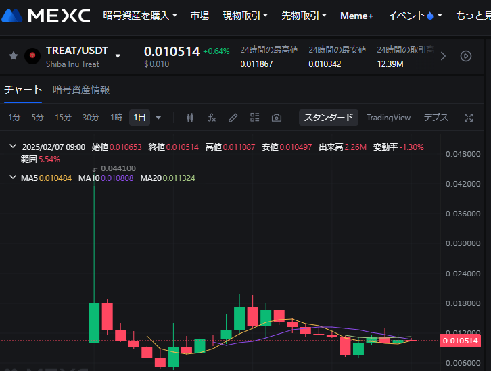491x371 pixels.
Task: Click the 24h low value 0.010342
Action: click(325, 64)
